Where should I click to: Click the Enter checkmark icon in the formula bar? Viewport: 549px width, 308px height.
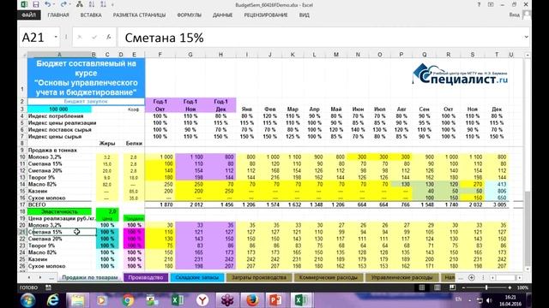tap(94, 37)
